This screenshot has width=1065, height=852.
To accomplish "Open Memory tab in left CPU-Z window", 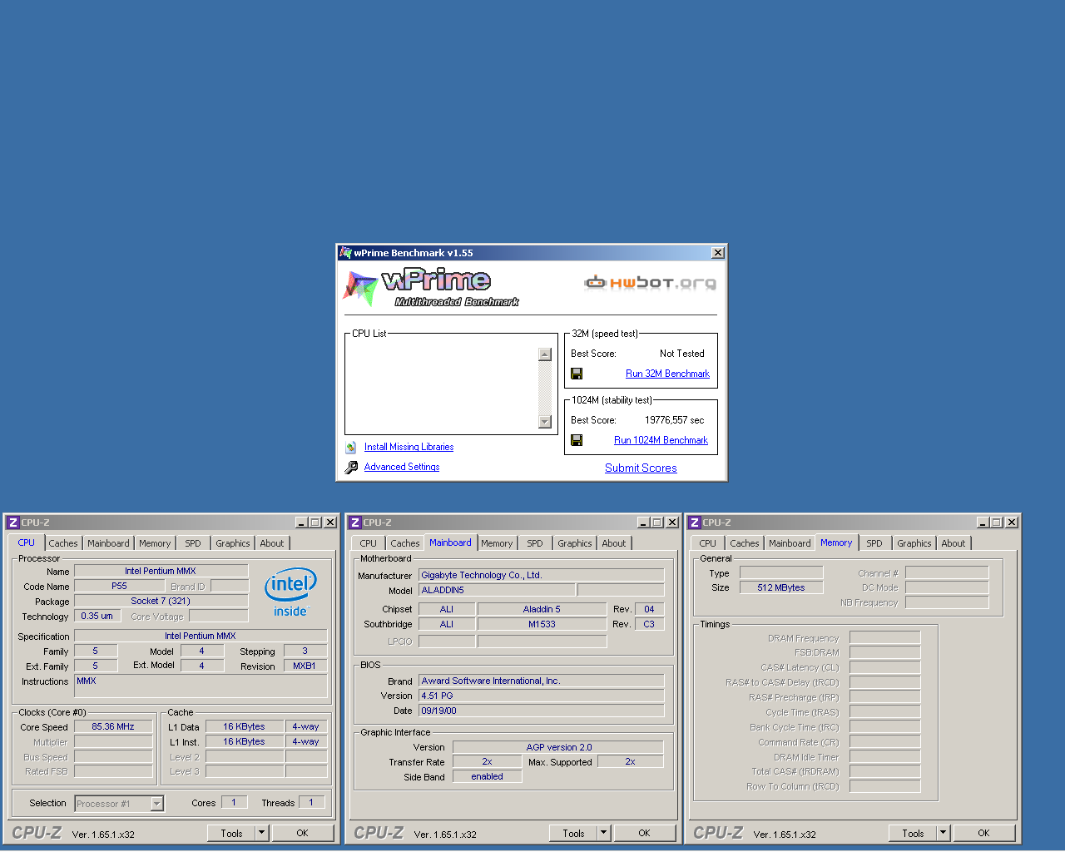I will pos(155,543).
